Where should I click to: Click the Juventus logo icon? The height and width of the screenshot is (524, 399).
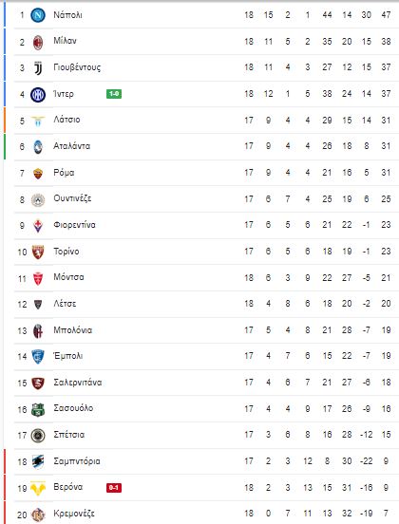(38, 68)
